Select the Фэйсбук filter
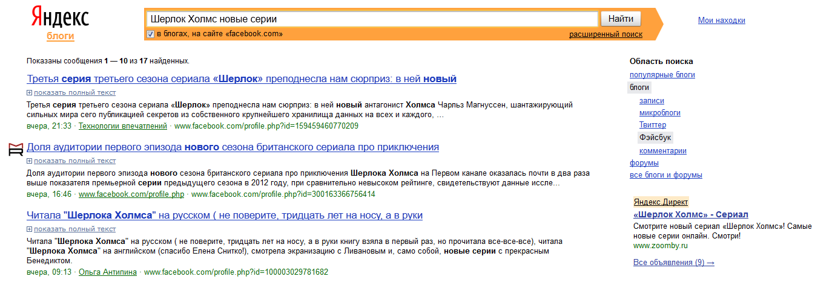The image size is (815, 288). click(655, 138)
